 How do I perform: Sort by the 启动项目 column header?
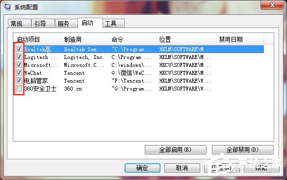click(x=37, y=39)
